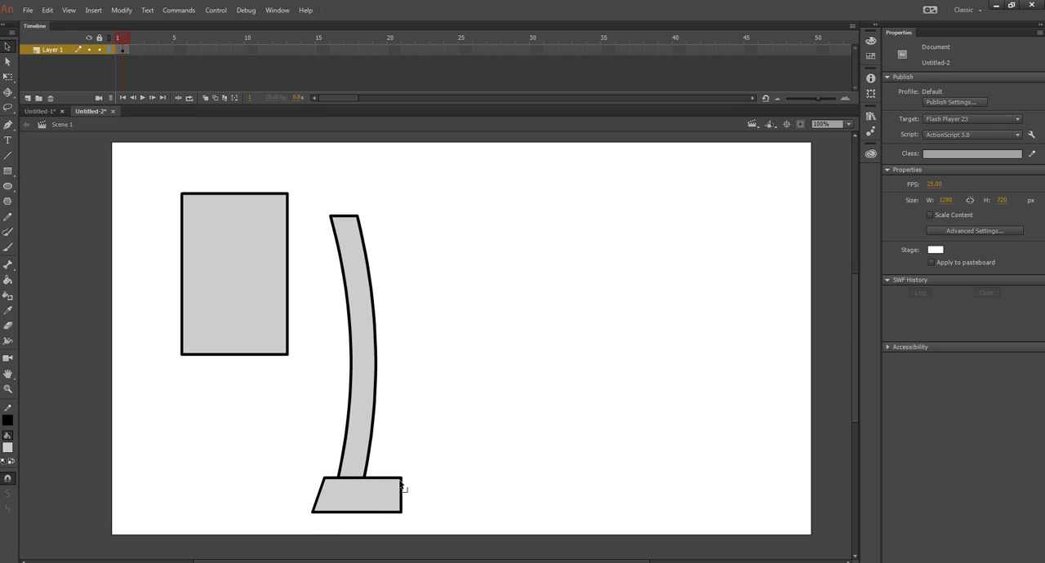
Task: Toggle the Snap to Objects magnet
Action: pyautogui.click(x=7, y=478)
